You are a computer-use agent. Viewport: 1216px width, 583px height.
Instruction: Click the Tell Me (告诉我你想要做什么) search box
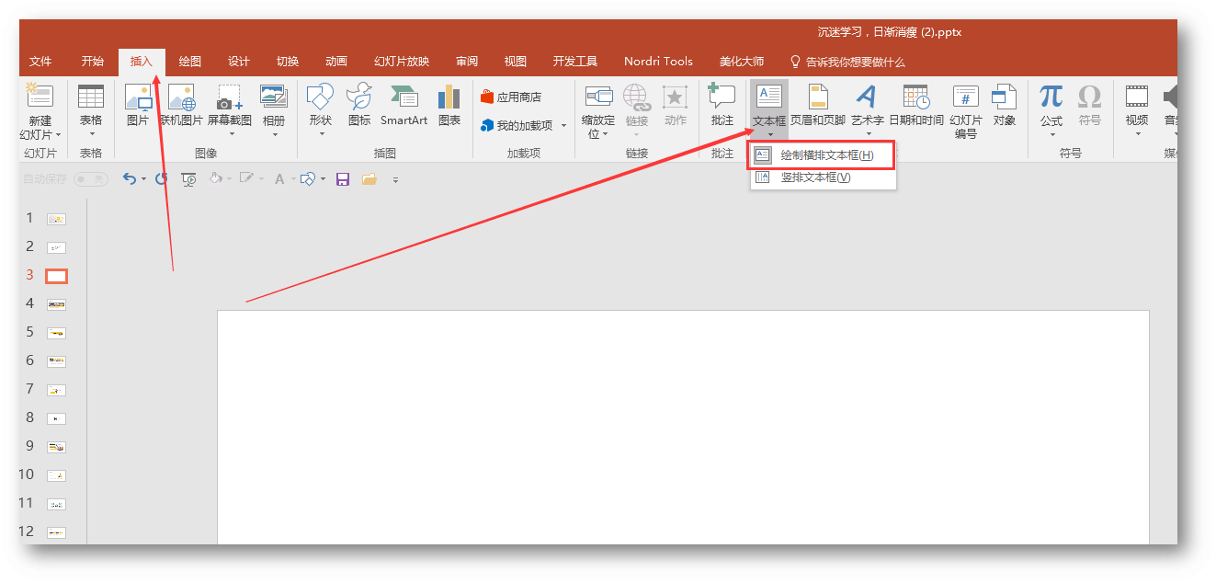coord(847,62)
